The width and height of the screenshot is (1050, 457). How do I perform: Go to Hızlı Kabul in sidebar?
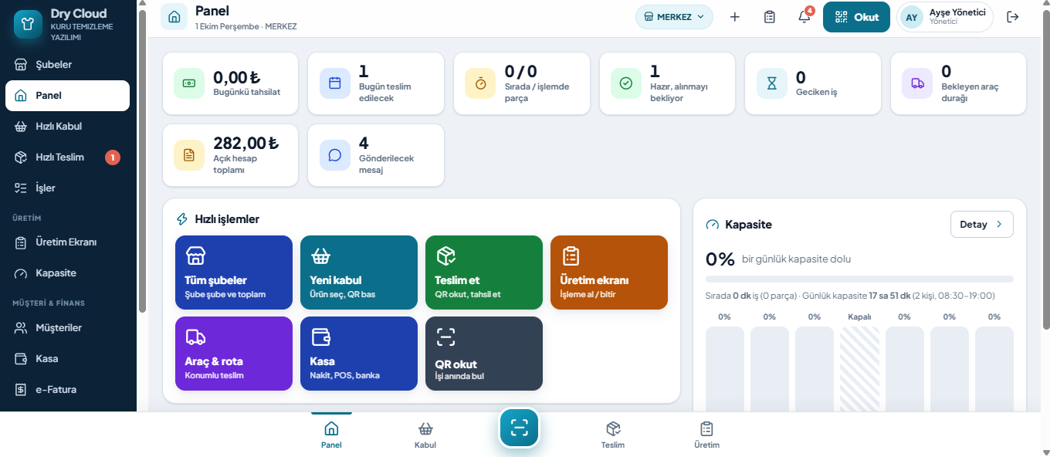[67, 127]
